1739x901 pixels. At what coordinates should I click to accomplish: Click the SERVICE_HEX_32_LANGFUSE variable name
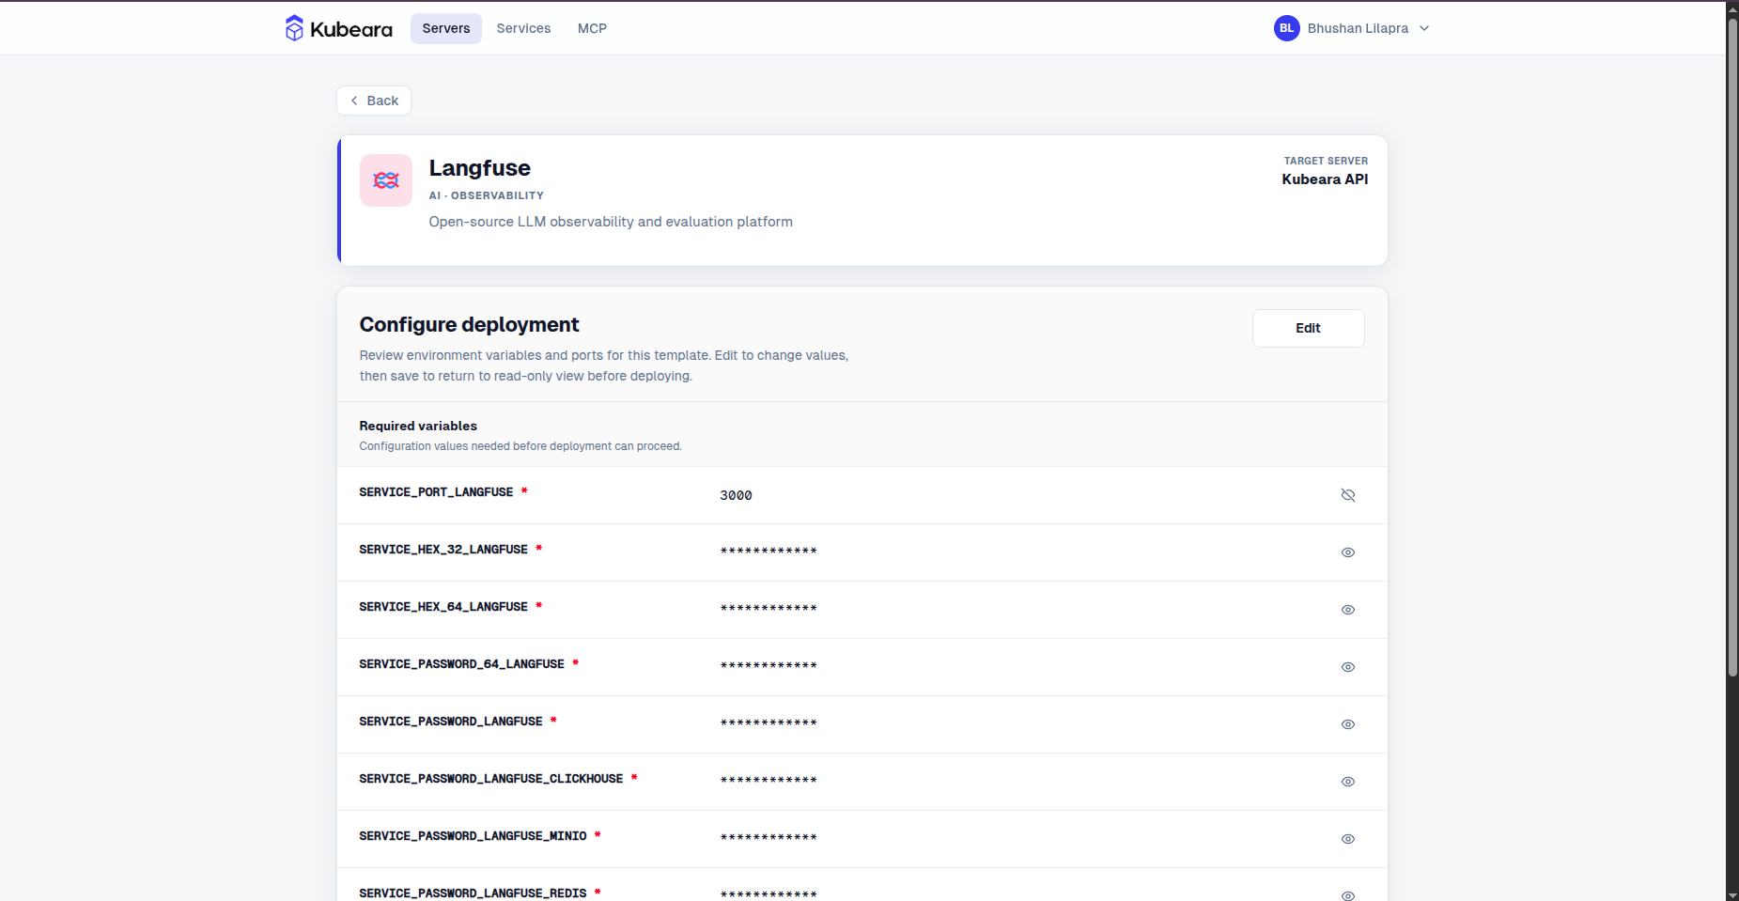pos(443,550)
